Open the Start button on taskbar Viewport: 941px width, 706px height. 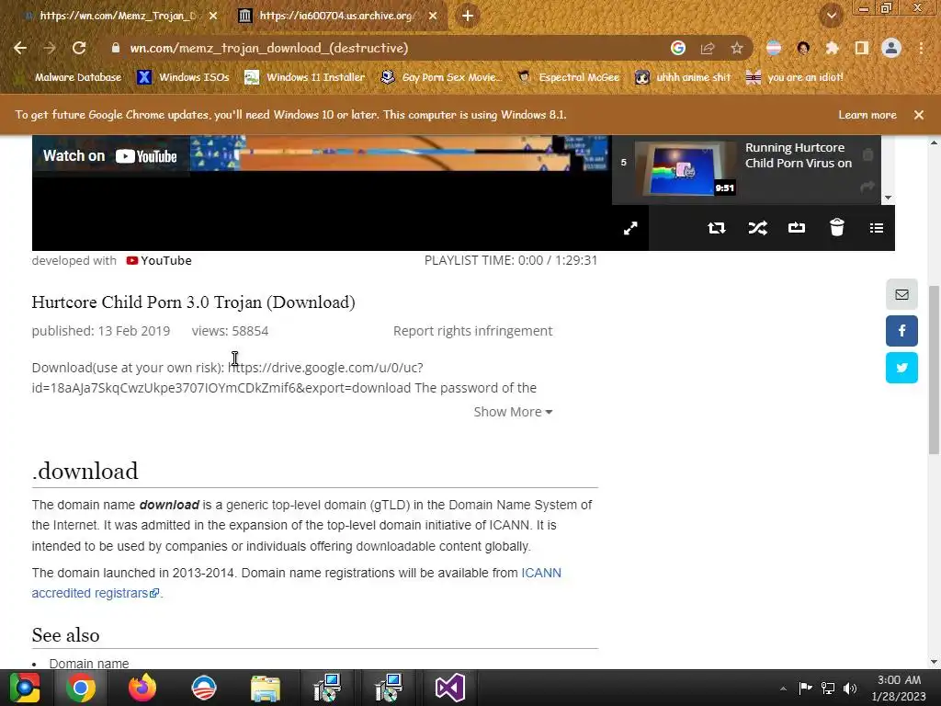(25, 688)
